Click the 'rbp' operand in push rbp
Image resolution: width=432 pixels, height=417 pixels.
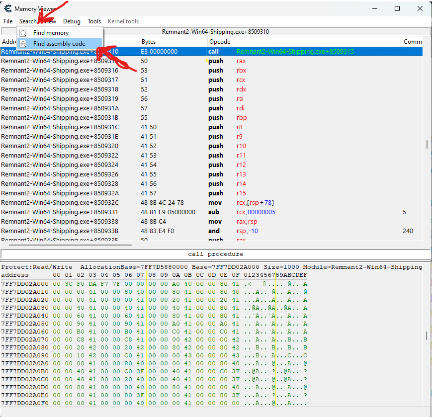242,118
